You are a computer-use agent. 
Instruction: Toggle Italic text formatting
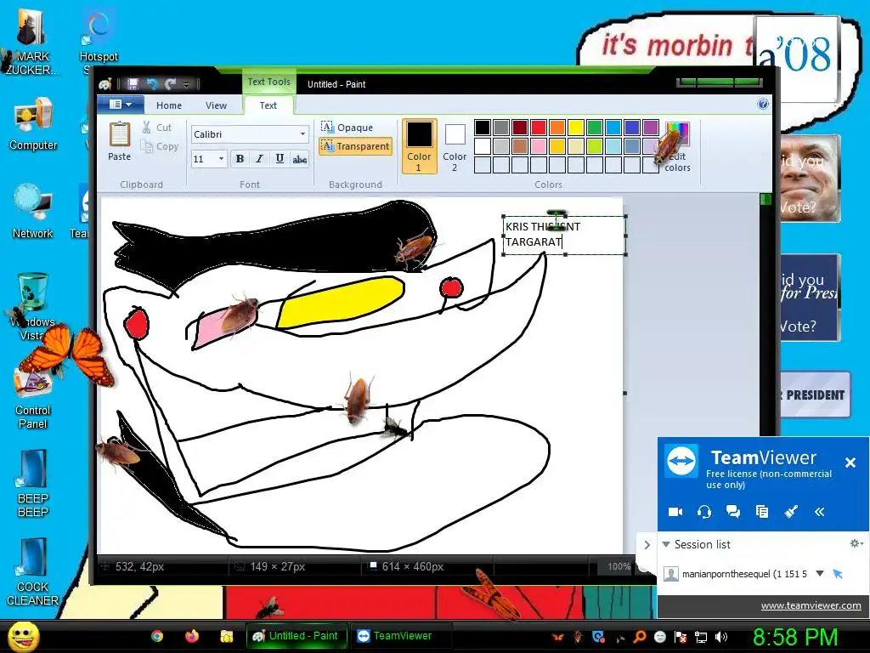click(x=259, y=159)
